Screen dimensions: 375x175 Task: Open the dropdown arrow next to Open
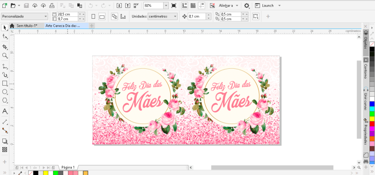coord(19,5)
